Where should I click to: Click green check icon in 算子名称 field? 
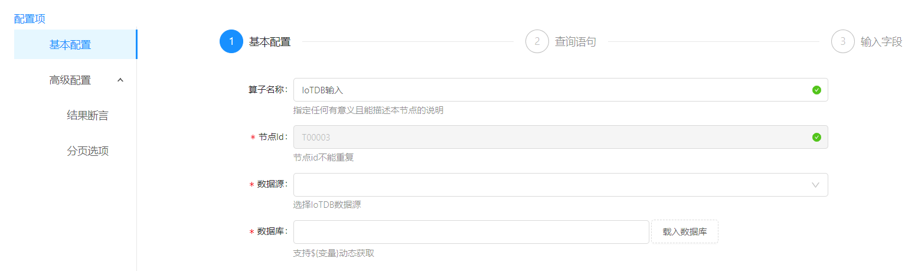(816, 90)
